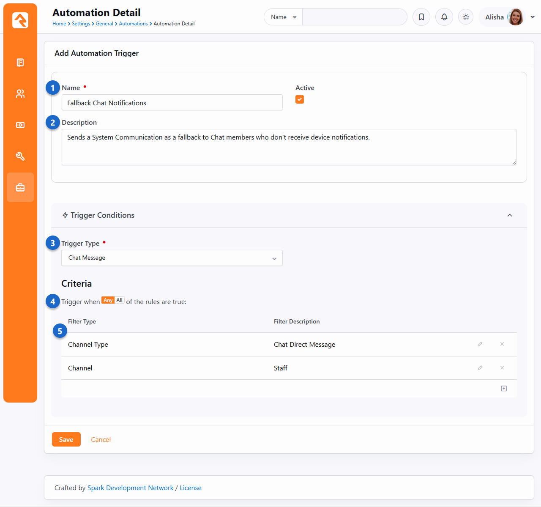Open the Admin Tools wrench icon
Screen dimensions: 541x507
pos(20,156)
